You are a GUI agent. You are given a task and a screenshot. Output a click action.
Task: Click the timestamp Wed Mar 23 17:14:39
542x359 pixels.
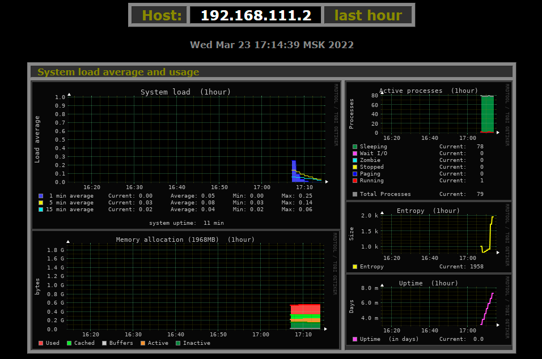(x=272, y=45)
